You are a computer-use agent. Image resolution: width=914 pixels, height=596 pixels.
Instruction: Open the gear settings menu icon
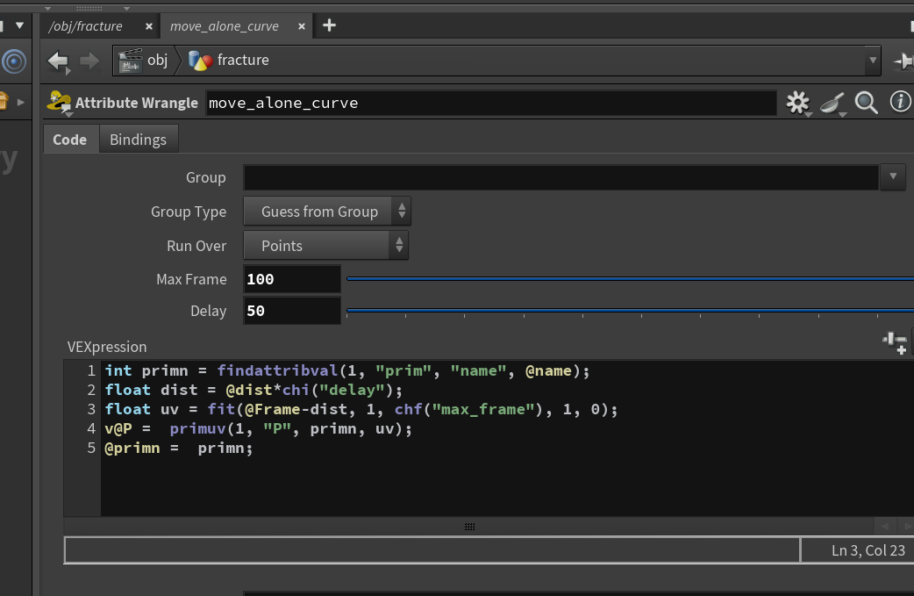[798, 104]
